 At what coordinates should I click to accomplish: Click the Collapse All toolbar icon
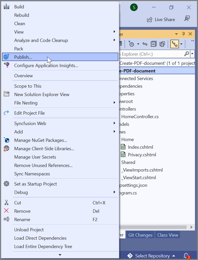tap(154, 44)
